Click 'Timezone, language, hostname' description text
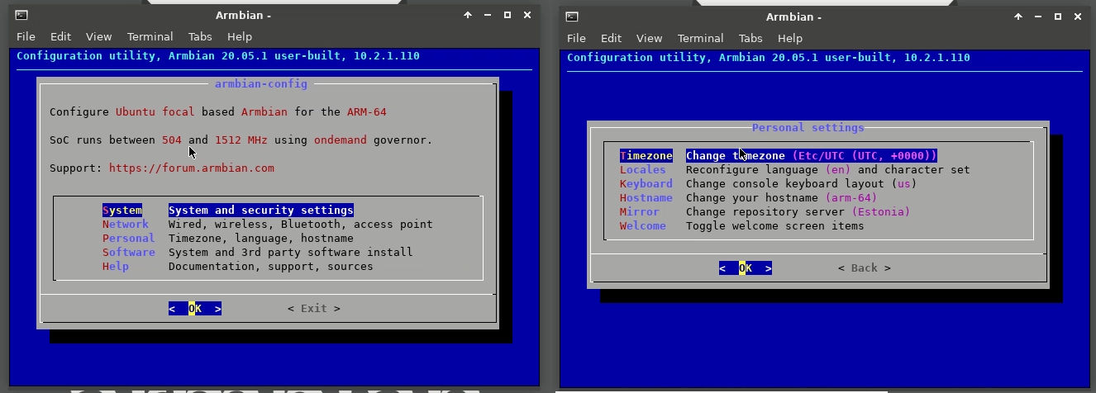 coord(261,238)
